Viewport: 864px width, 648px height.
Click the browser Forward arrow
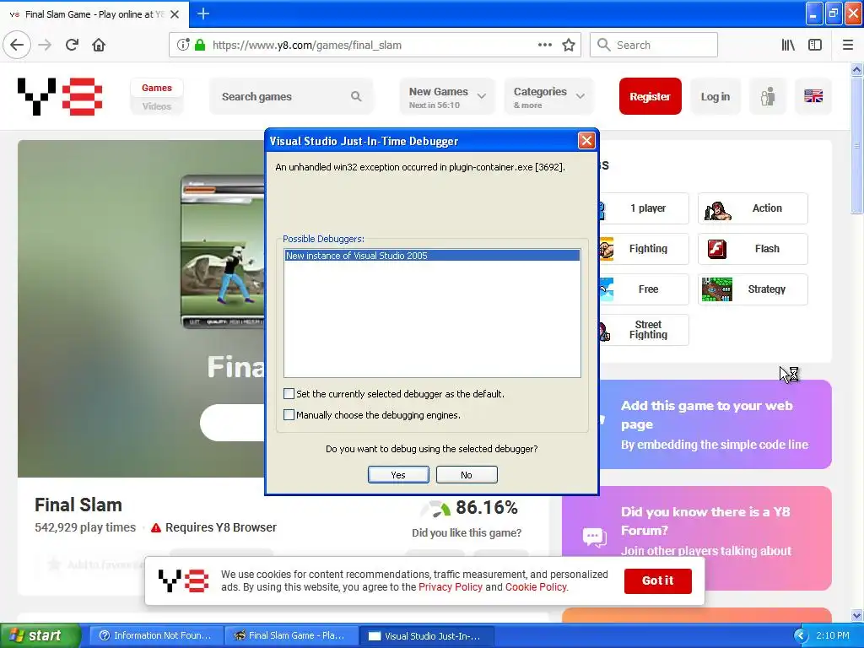click(45, 45)
